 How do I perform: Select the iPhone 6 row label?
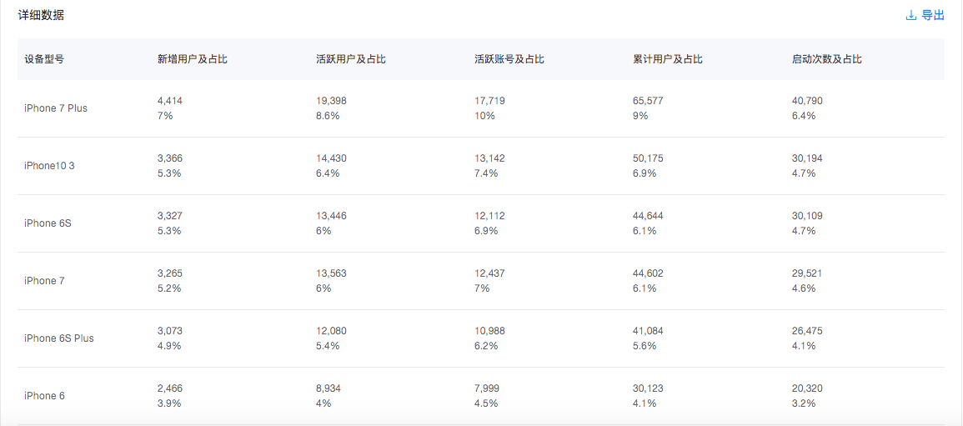coord(45,396)
